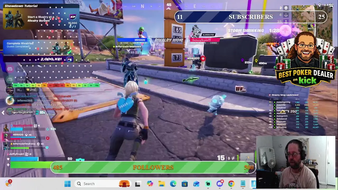The height and width of the screenshot is (190, 338).
Task: Select the Showdown Tutorial quest card
Action: click(41, 16)
